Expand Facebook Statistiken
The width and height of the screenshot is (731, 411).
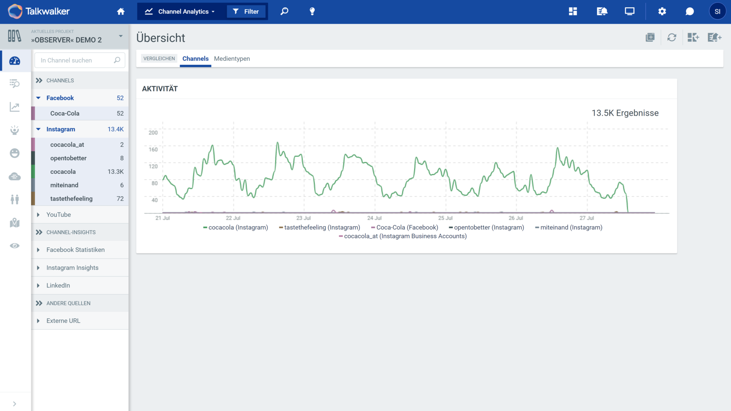point(38,250)
